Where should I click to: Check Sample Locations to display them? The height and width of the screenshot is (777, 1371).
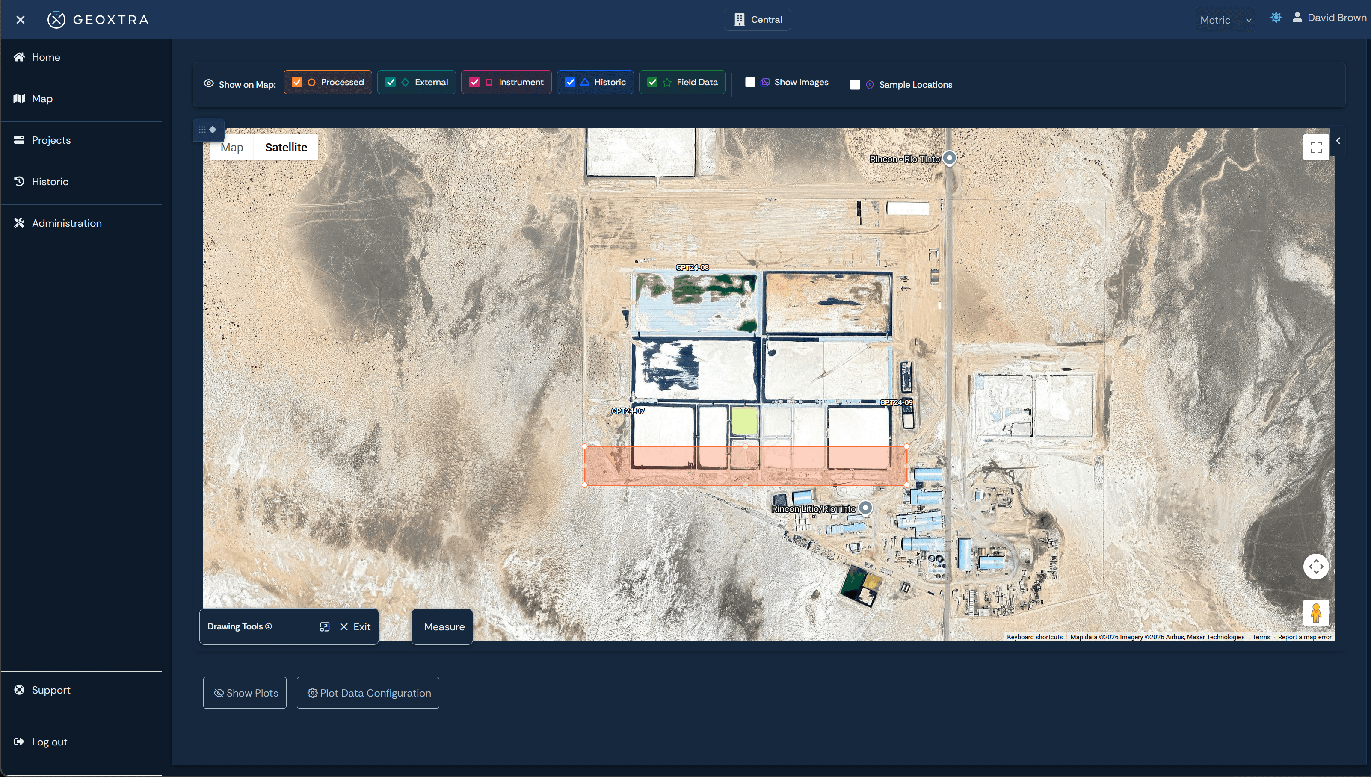coord(855,84)
